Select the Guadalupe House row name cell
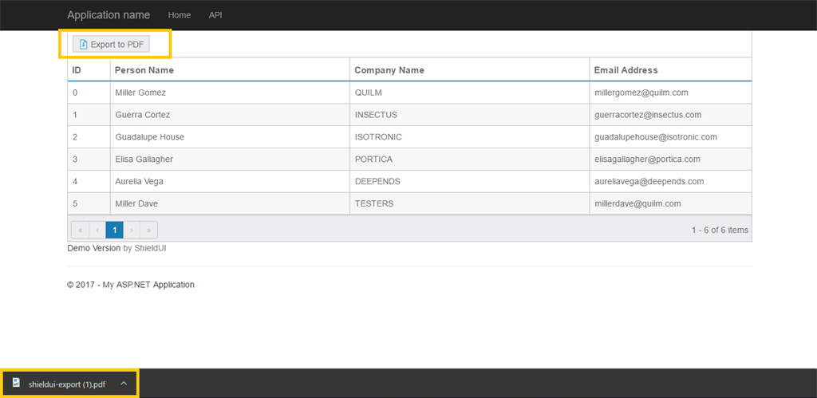Image resolution: width=817 pixels, height=398 pixels. tap(150, 137)
